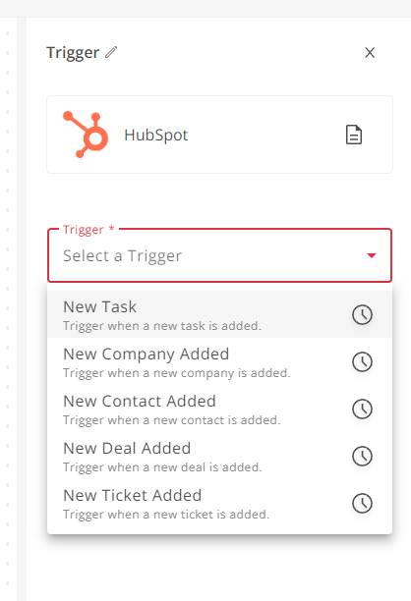Select the New Ticket Added option
Viewport: 411px width, 601px height.
pos(219,503)
